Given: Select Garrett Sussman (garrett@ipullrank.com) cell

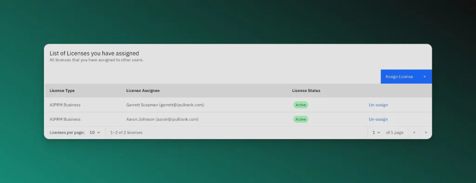Looking at the screenshot, I should click(165, 105).
